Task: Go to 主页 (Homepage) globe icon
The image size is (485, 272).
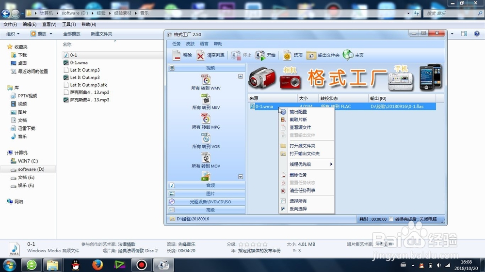Action: coord(348,55)
